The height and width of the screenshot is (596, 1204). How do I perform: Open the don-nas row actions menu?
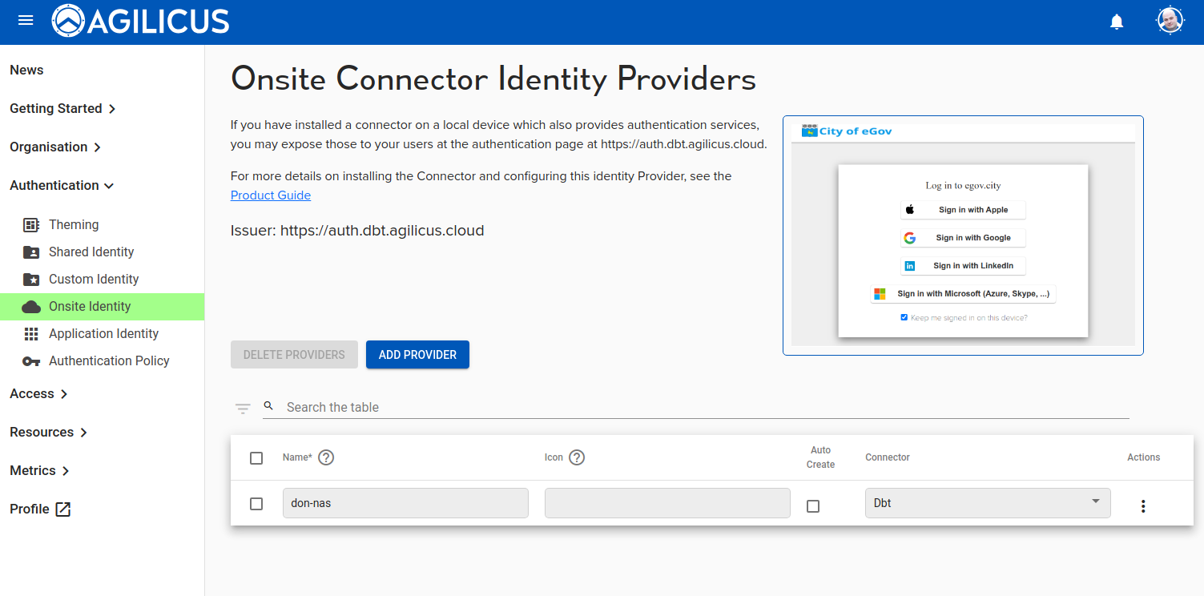click(1143, 506)
